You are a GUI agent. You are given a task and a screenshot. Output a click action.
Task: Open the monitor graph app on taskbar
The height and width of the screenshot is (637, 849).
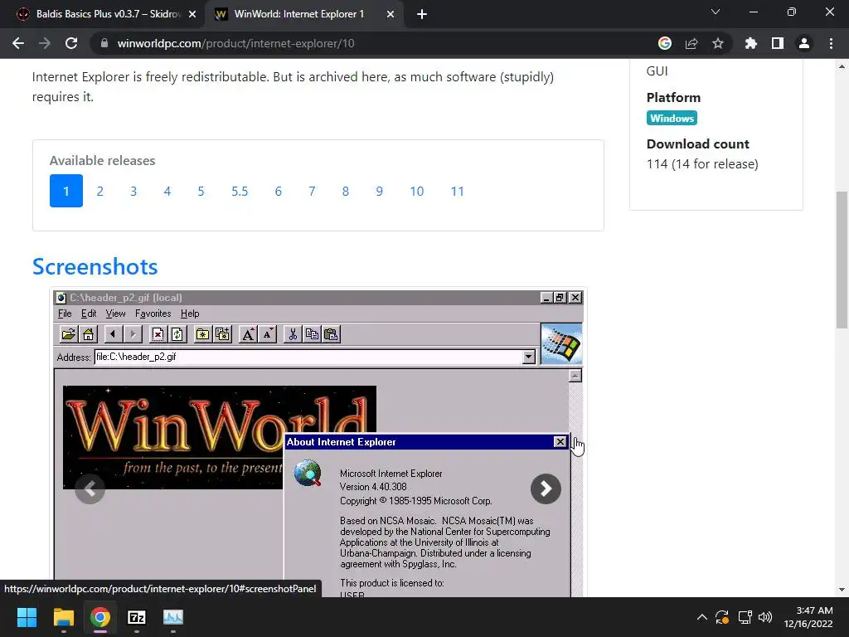click(173, 617)
